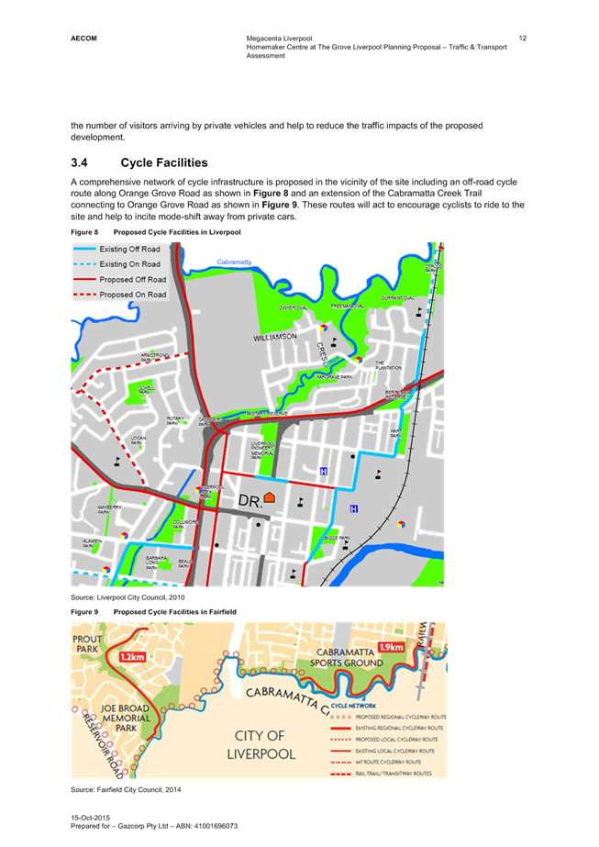Click the RESERVOIR ROAD label
This screenshot has width=599, height=847.
pyautogui.click(x=103, y=746)
